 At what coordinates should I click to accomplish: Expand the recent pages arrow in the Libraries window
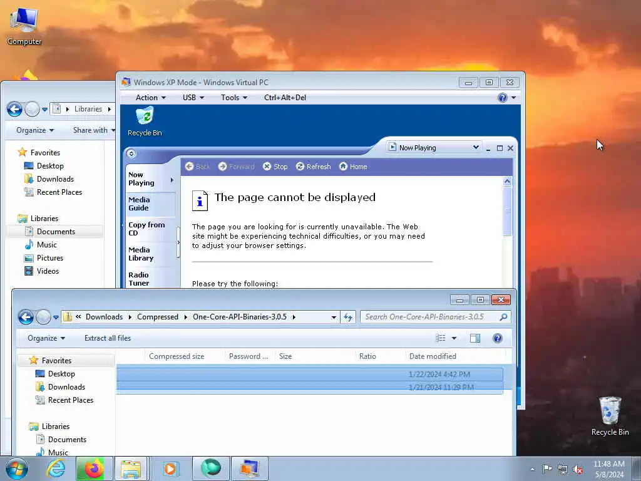click(44, 110)
